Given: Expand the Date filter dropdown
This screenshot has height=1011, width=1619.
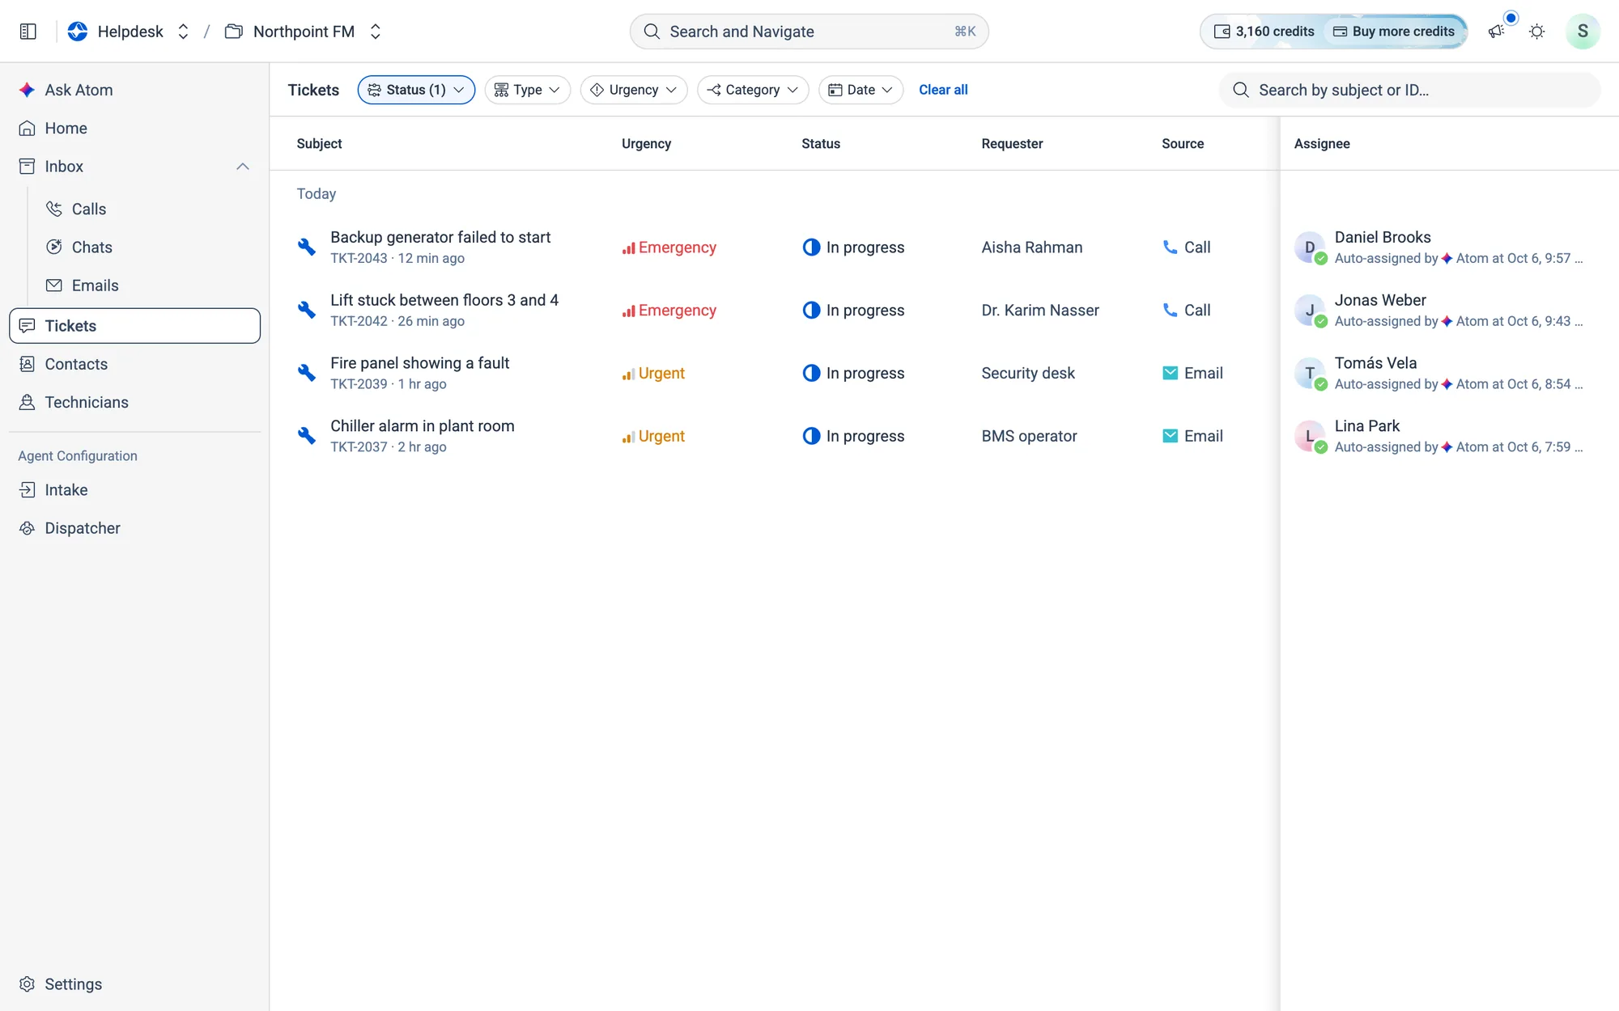Looking at the screenshot, I should tap(860, 90).
